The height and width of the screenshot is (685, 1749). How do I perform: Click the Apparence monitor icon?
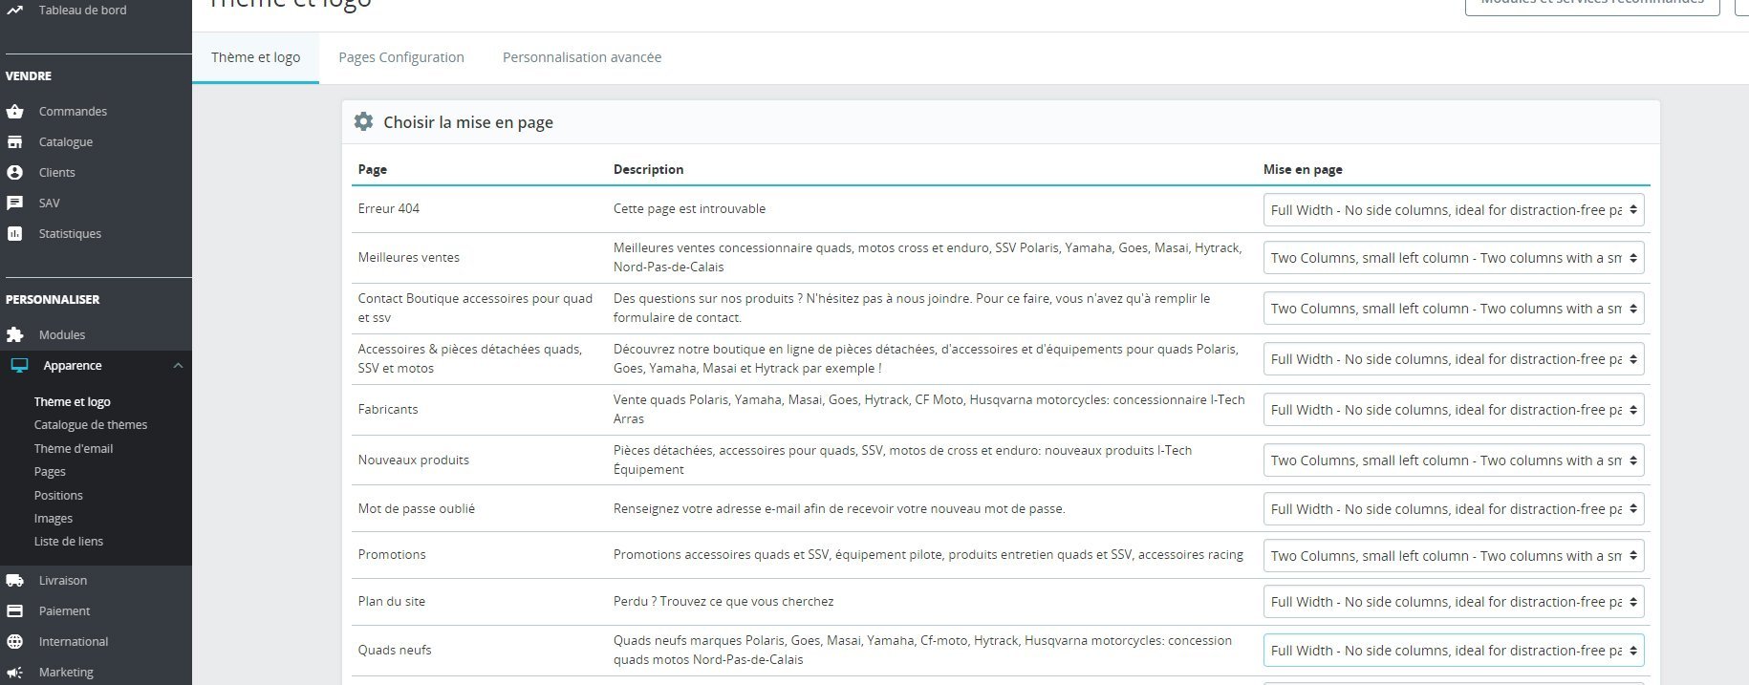(x=19, y=366)
